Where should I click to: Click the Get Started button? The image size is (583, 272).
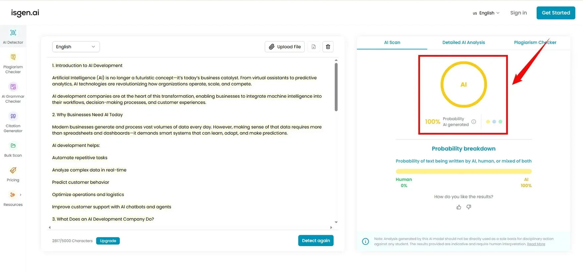click(x=556, y=13)
